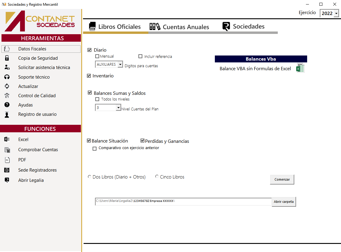Click the Actualizar refresh icon
The width and height of the screenshot is (341, 252).
click(7, 86)
